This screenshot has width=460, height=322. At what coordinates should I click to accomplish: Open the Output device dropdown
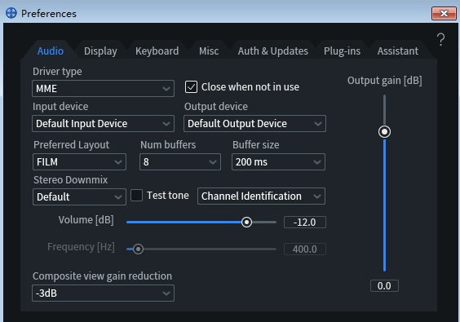point(254,123)
